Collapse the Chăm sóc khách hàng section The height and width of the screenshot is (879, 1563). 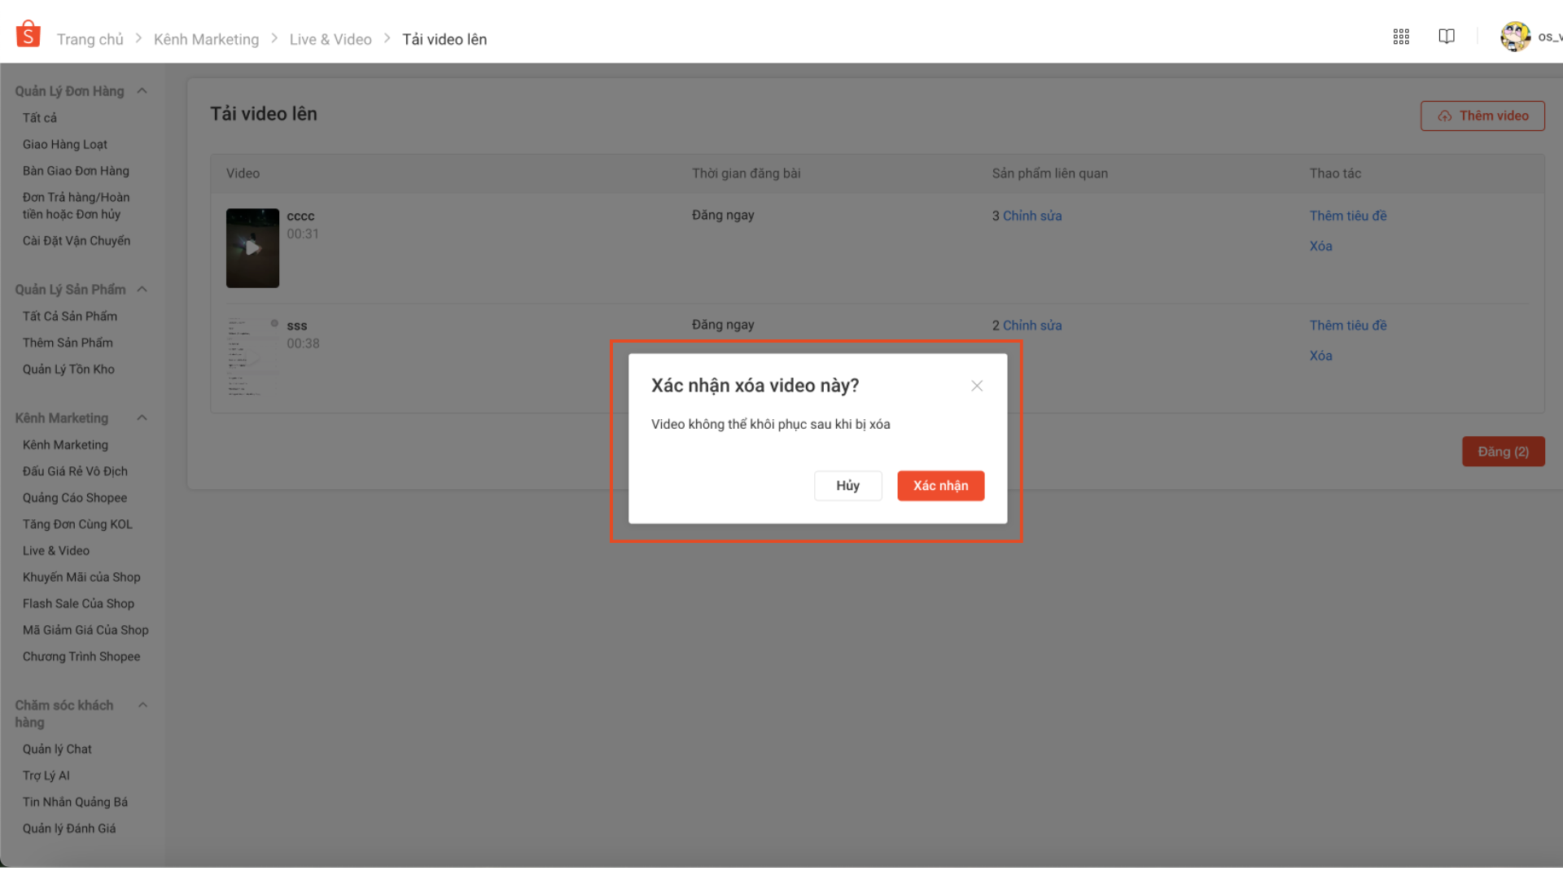142,706
